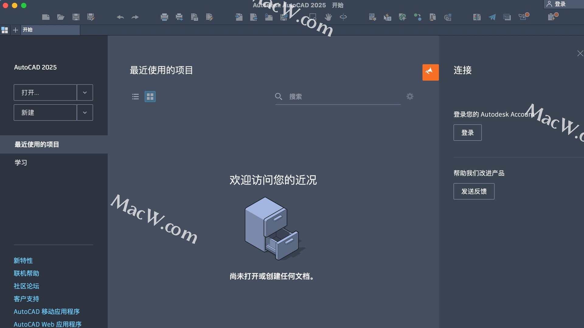Click the export file arrow icon
The image size is (584, 328).
tap(254, 17)
